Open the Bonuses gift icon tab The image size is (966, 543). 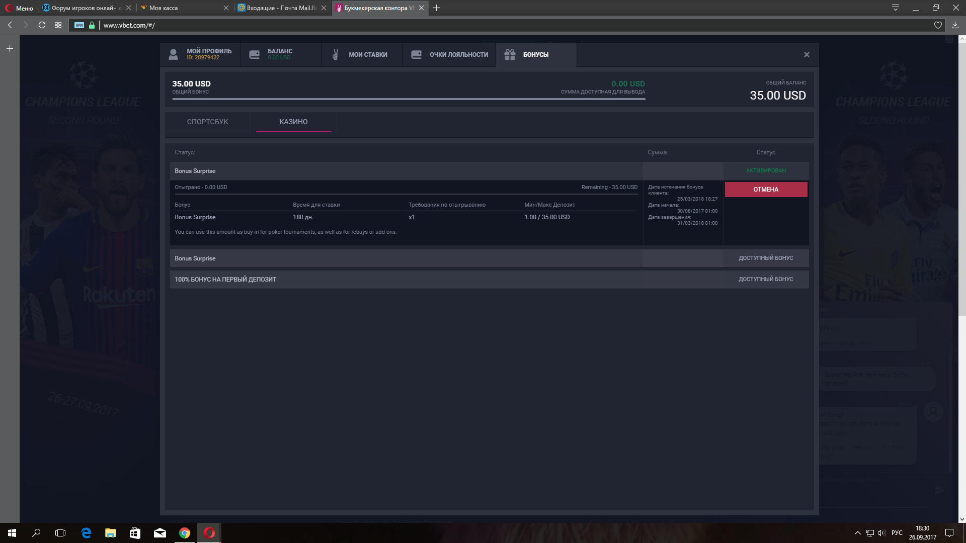(510, 54)
